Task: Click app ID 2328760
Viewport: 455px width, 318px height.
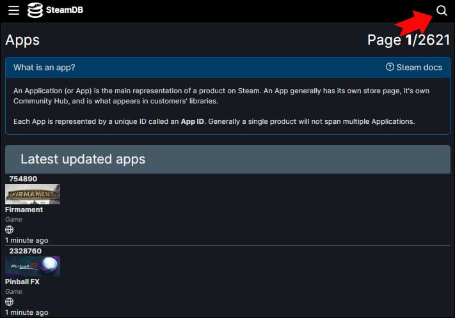Action: click(x=25, y=251)
